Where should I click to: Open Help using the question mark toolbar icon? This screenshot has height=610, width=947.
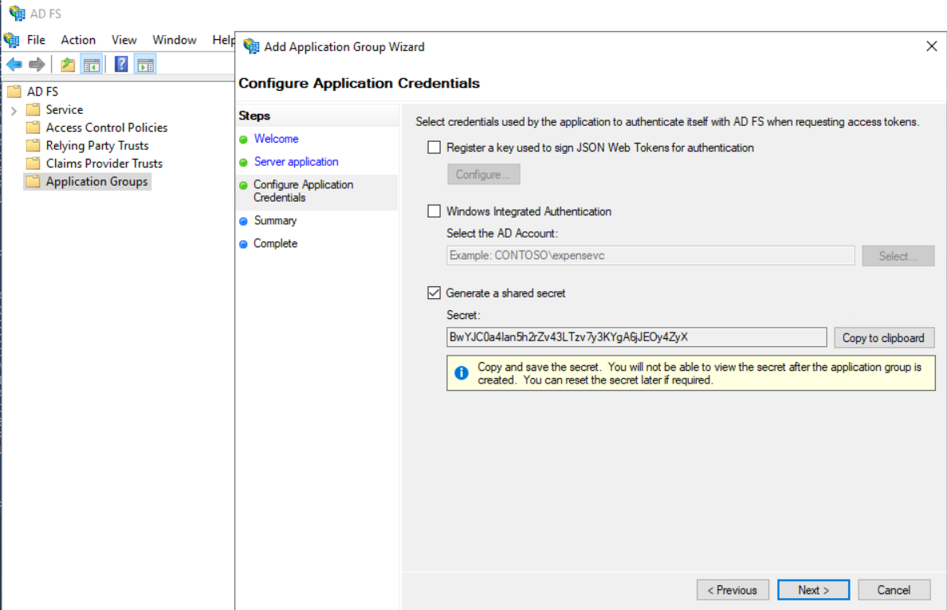[x=120, y=64]
